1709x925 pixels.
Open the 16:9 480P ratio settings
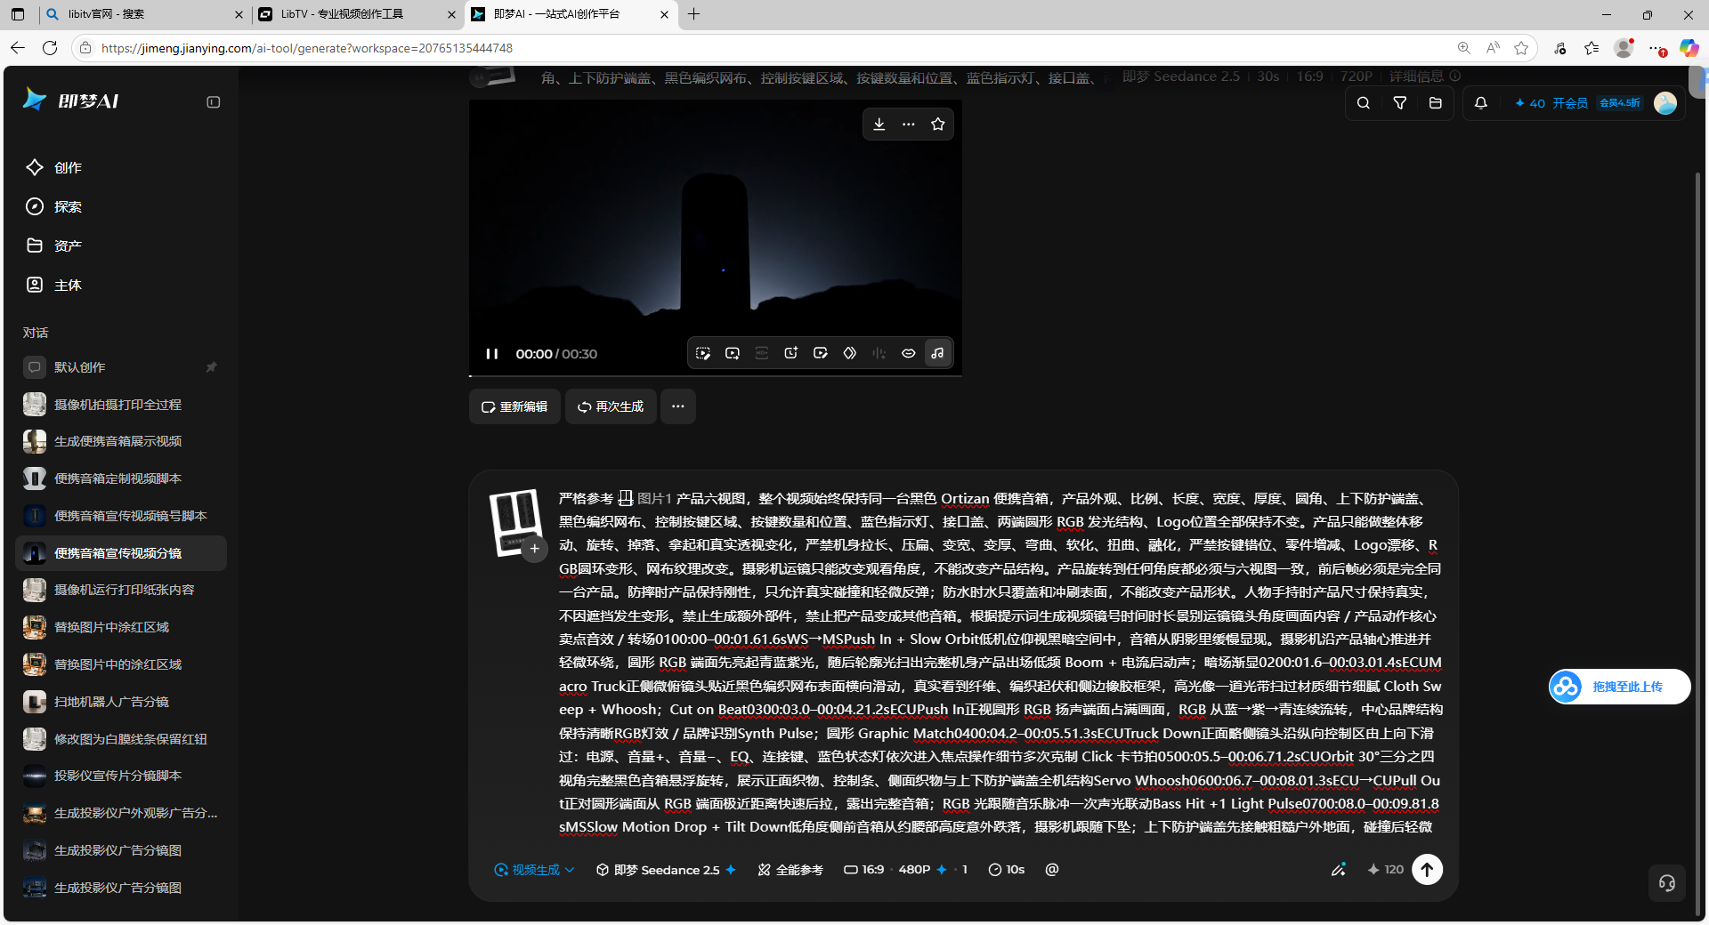click(x=904, y=870)
